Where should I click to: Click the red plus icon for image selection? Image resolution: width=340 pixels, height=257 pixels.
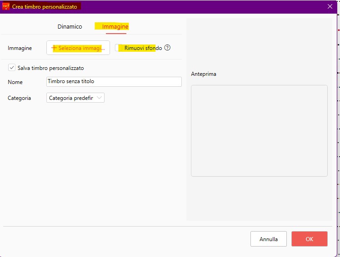click(x=54, y=48)
